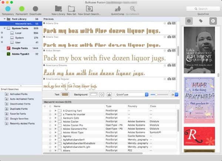Create a New Library
This screenshot has width=222, height=161.
58,8
